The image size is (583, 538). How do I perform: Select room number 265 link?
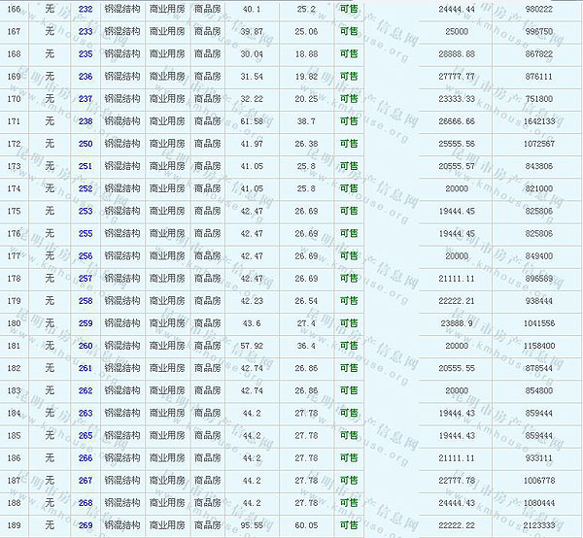(86, 436)
